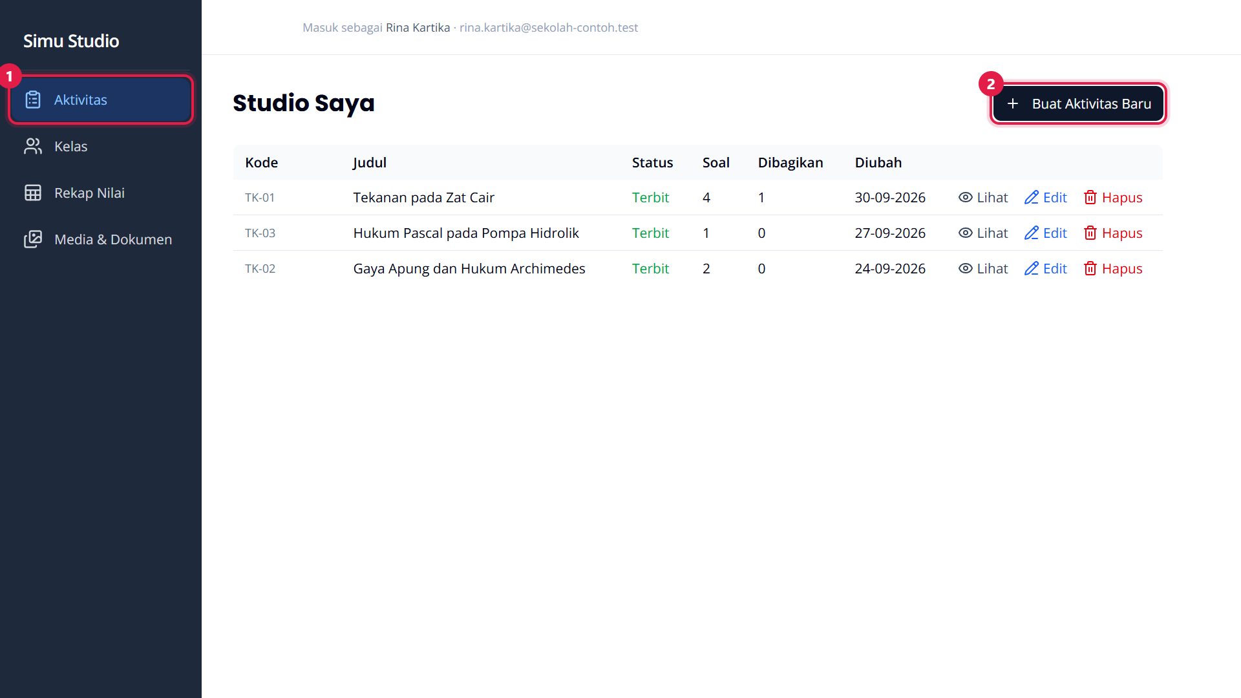This screenshot has height=698, width=1241.
Task: Click Buat Aktivitas Baru button
Action: pyautogui.click(x=1078, y=103)
